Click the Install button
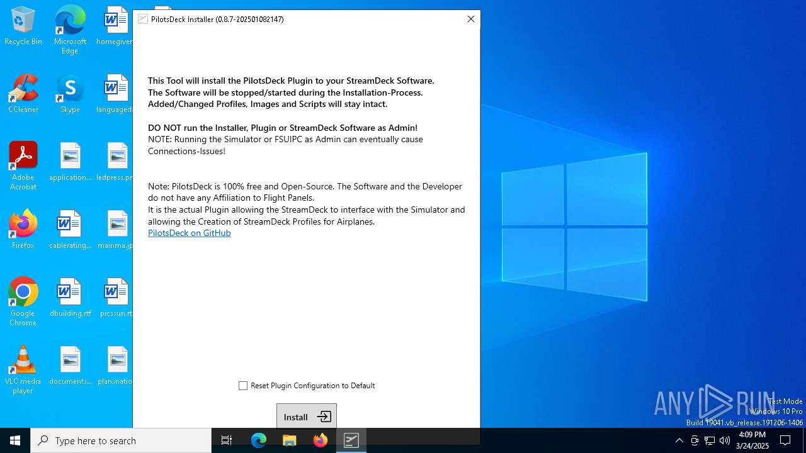Viewport: 806px width, 453px height. (x=307, y=417)
